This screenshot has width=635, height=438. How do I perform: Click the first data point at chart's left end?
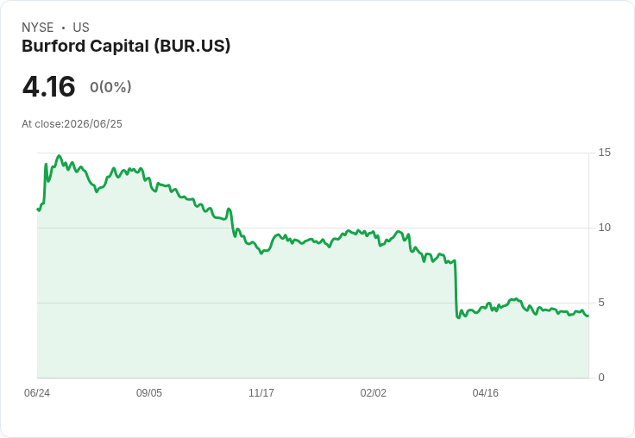point(38,210)
